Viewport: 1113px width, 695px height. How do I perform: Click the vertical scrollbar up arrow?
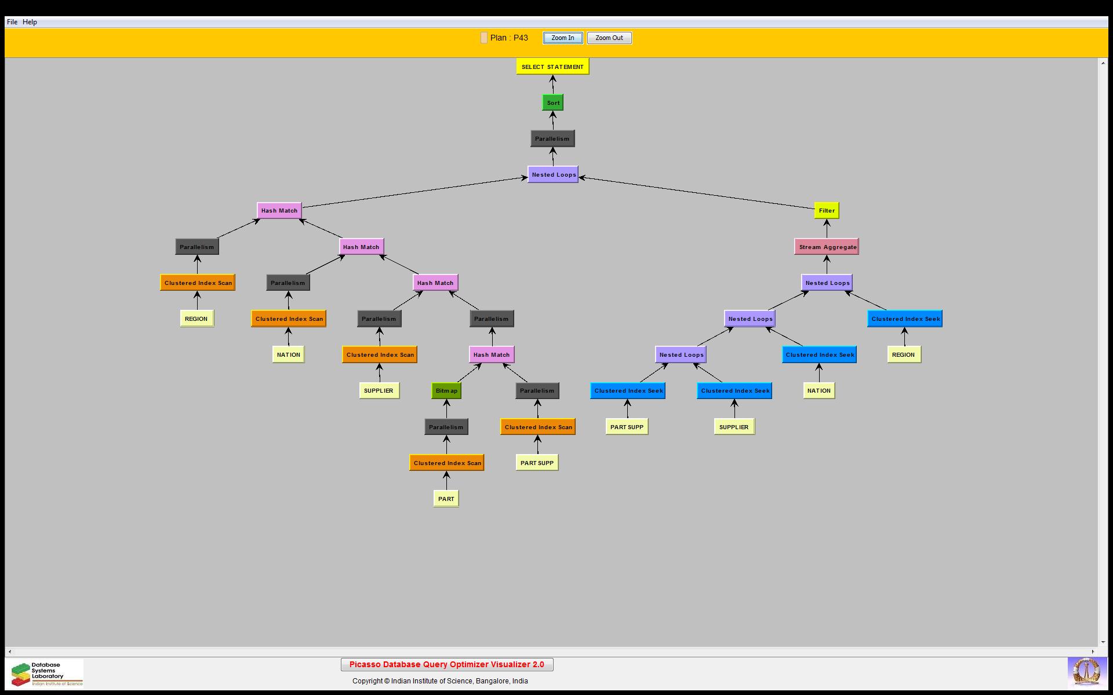[1103, 63]
